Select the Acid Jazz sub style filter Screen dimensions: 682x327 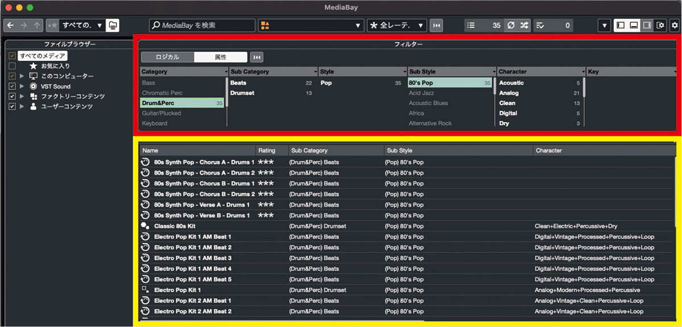pyautogui.click(x=450, y=93)
